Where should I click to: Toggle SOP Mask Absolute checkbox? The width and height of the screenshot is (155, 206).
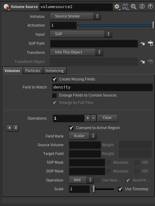click(108, 163)
